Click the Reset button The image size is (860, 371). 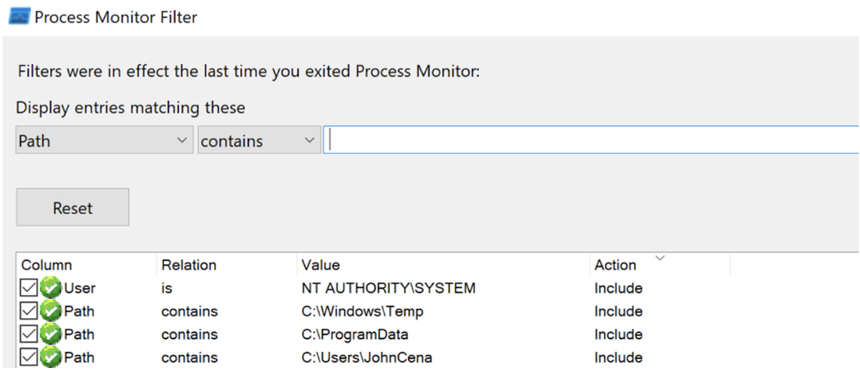73,208
